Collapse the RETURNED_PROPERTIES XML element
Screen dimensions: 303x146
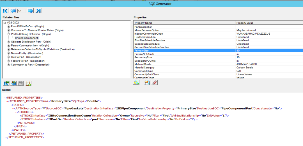[x=4, y=97]
